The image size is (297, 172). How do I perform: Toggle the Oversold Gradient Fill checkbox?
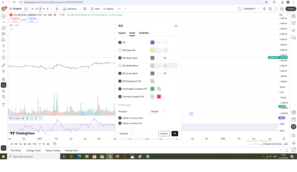tap(120, 97)
